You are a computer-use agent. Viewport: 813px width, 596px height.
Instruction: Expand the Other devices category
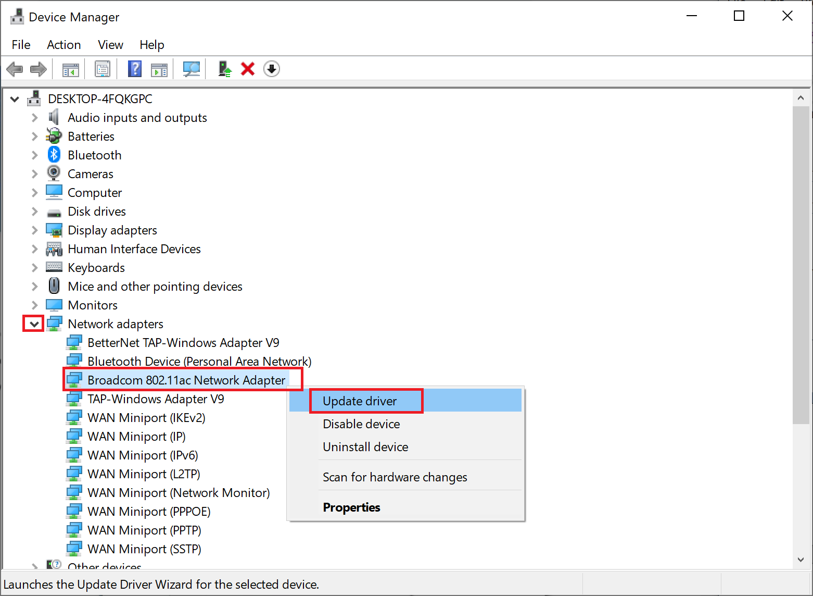(34, 566)
